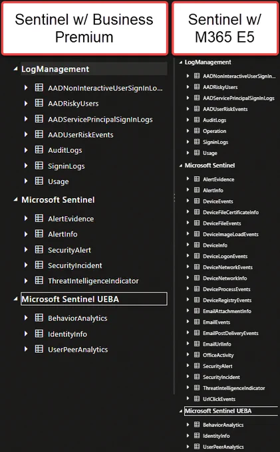Click table icon beside DeviceImageLoadEvents
This screenshot has height=452, width=280.
click(x=197, y=234)
